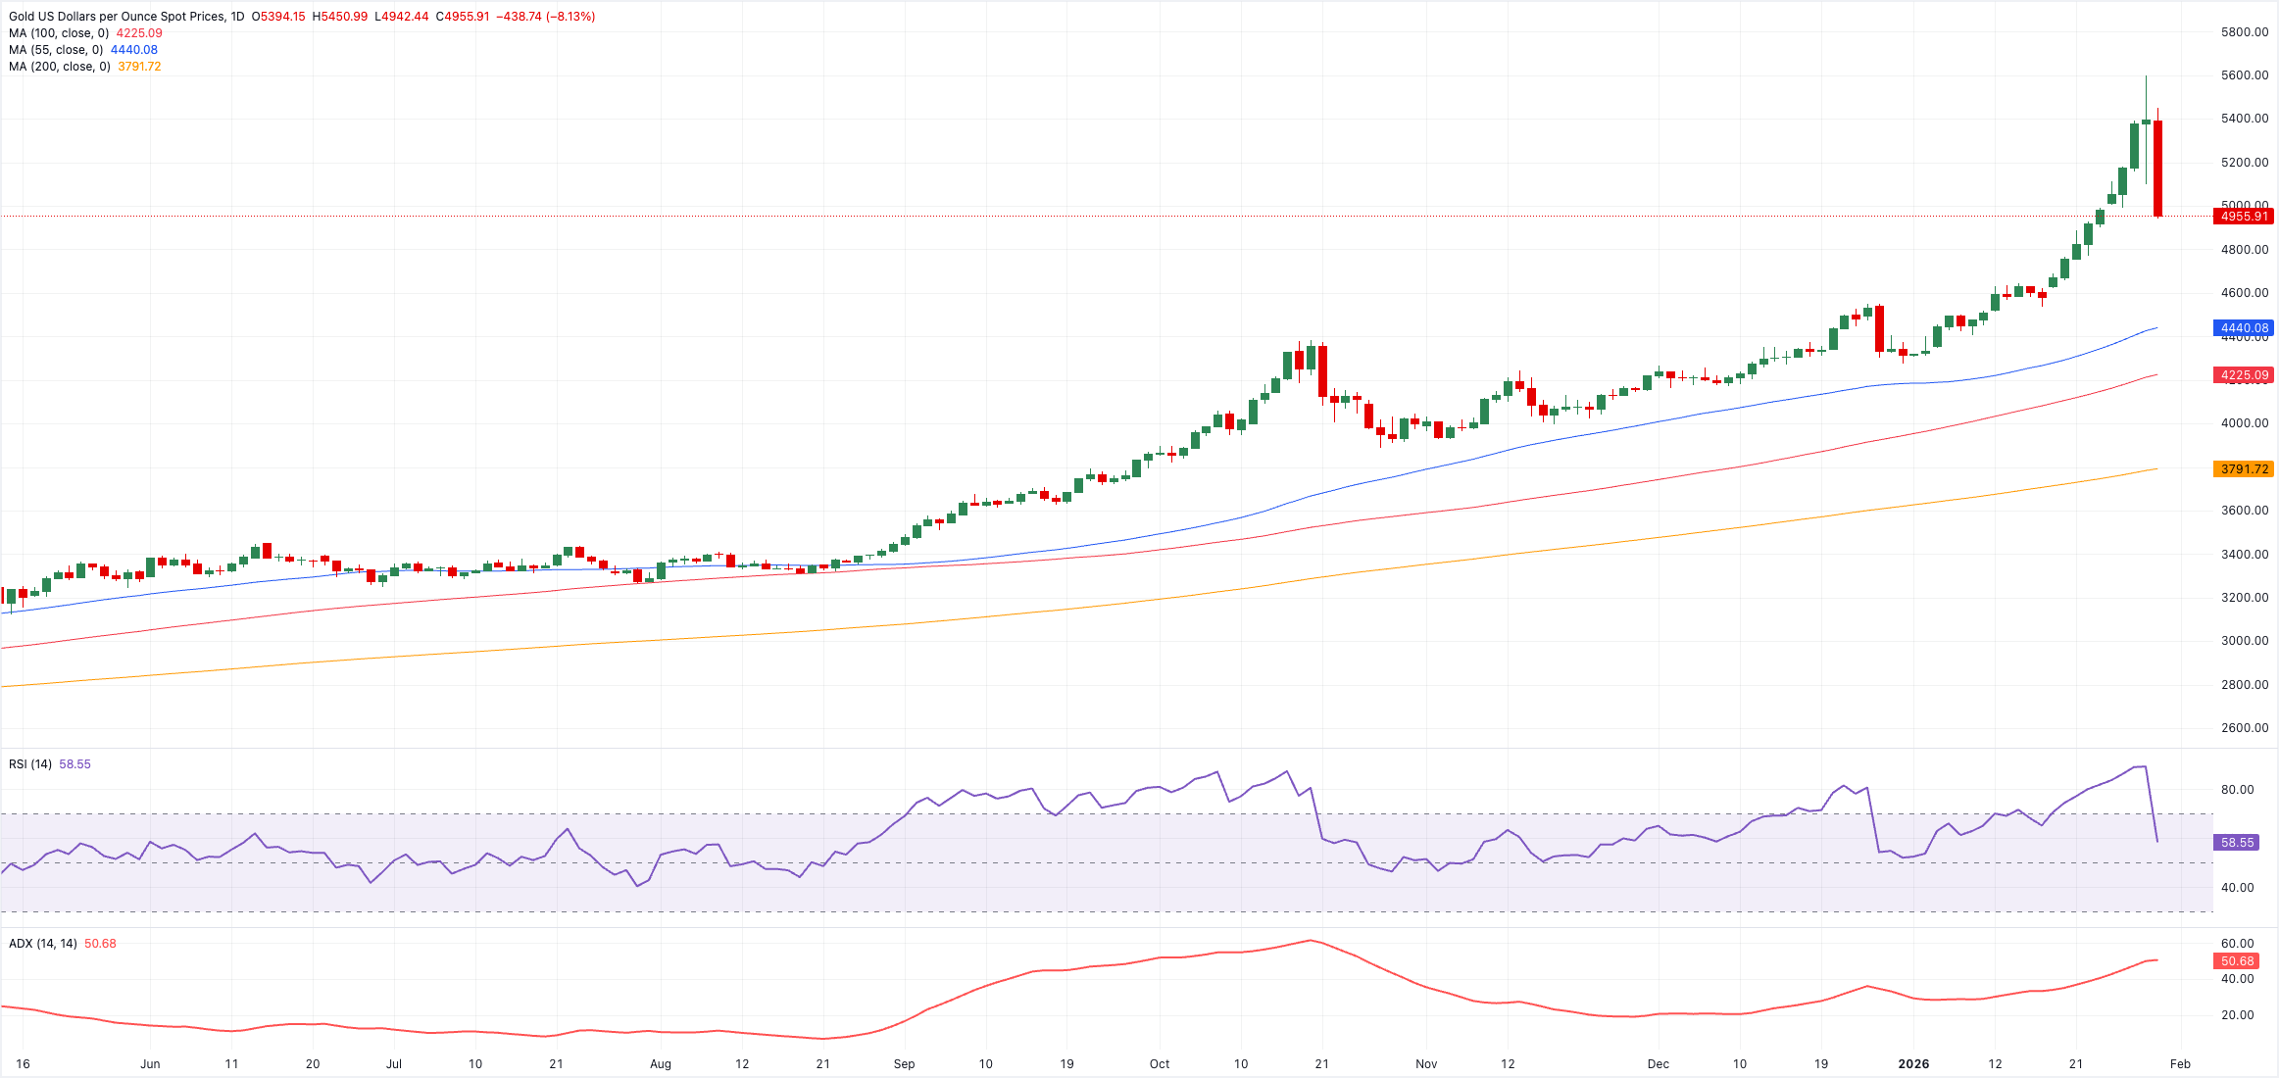
Task: Click the Dec label on the time axis
Action: click(1658, 1064)
